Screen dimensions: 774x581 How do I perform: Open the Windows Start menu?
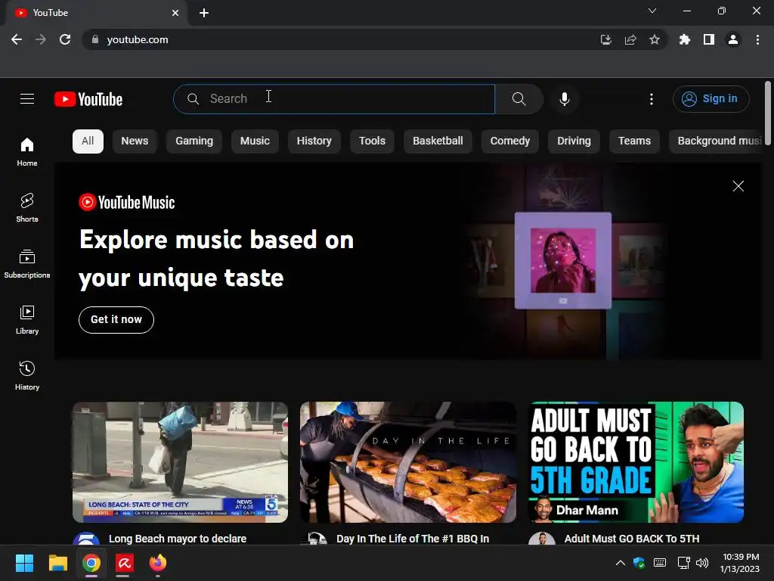24,563
